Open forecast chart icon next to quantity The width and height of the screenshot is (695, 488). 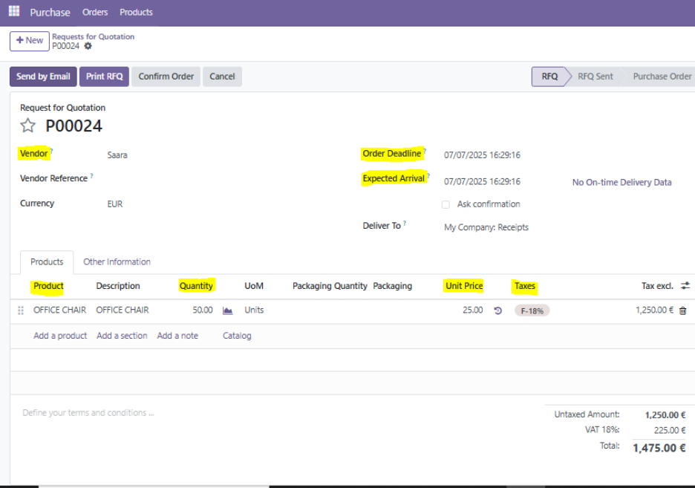[228, 310]
